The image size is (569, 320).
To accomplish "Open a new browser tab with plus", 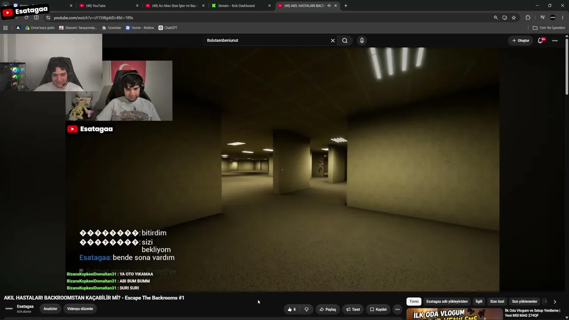I will [x=346, y=6].
